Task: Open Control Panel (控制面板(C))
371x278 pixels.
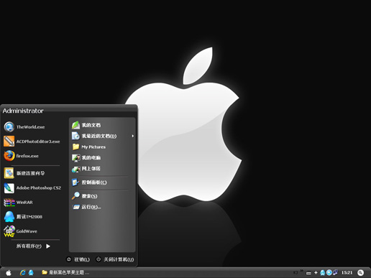Action: [x=89, y=182]
